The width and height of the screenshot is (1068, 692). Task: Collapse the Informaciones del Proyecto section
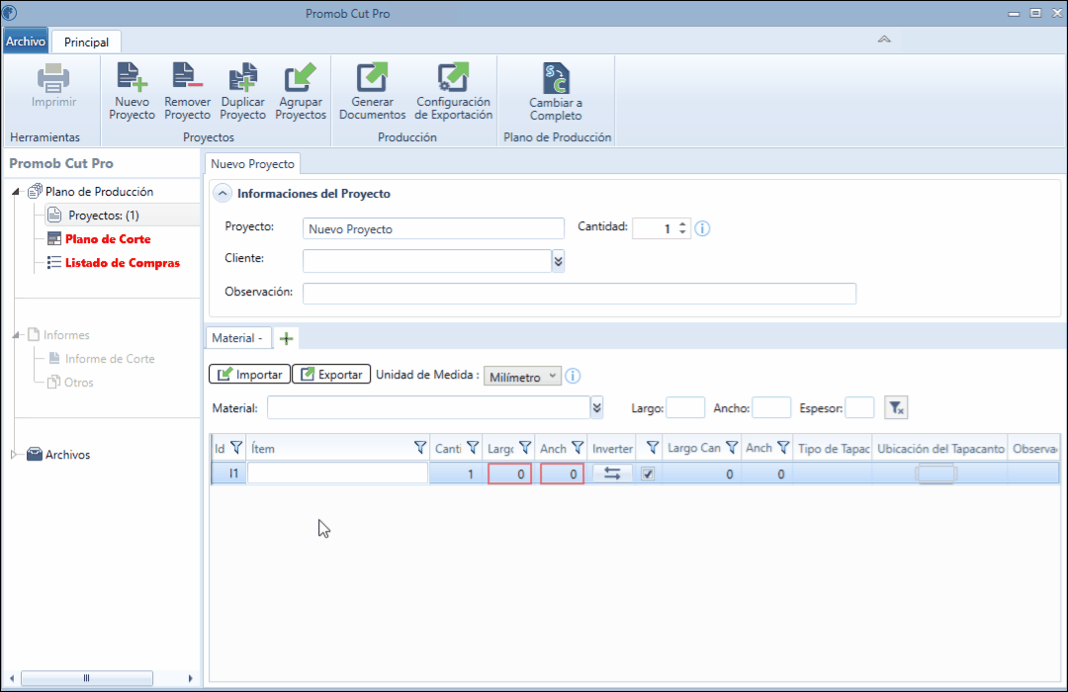[x=223, y=194]
